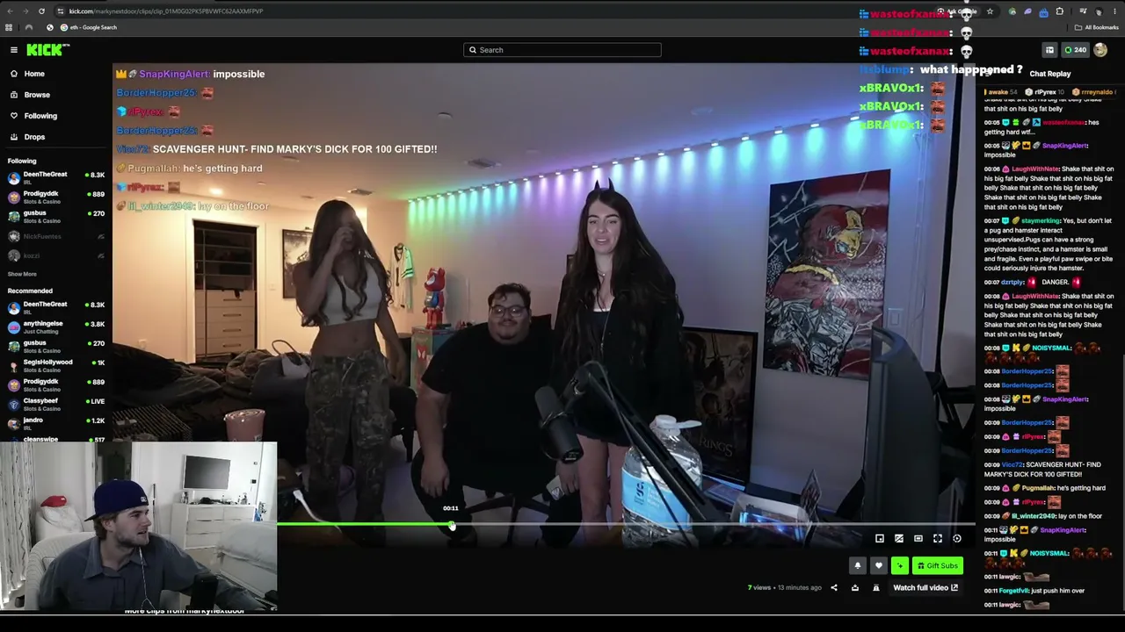Click the Kick search field
Screen dimensions: 1125x632
[562, 50]
